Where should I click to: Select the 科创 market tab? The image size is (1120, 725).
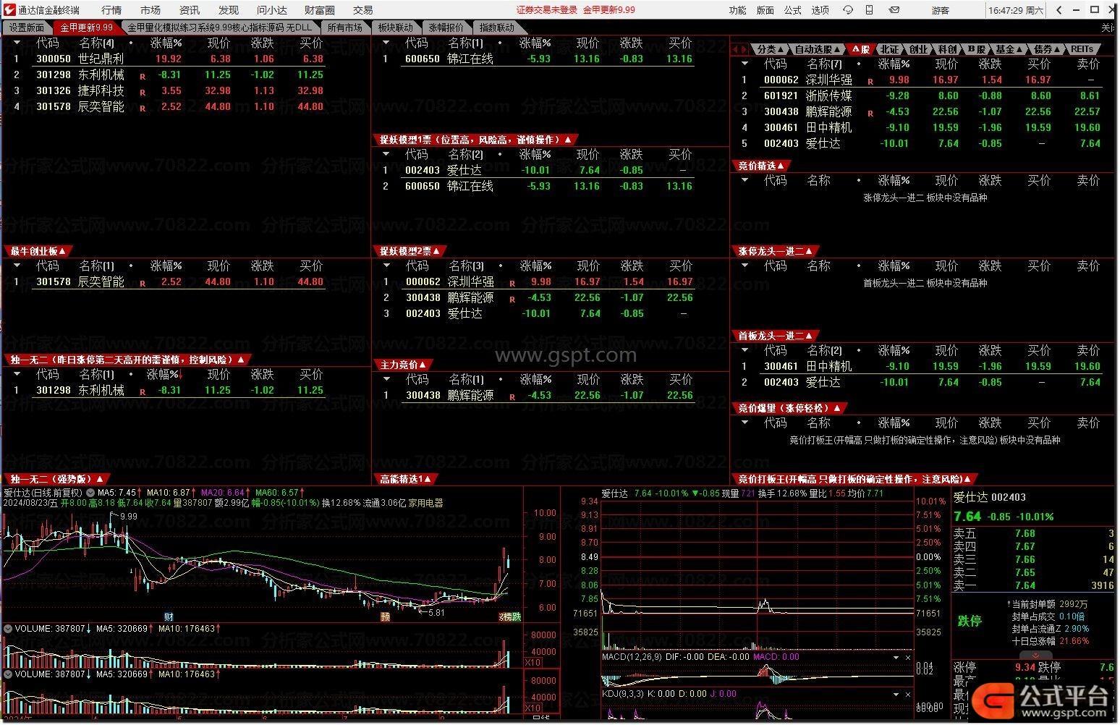(947, 49)
